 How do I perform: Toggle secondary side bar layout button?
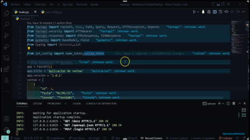click(x=223, y=4)
